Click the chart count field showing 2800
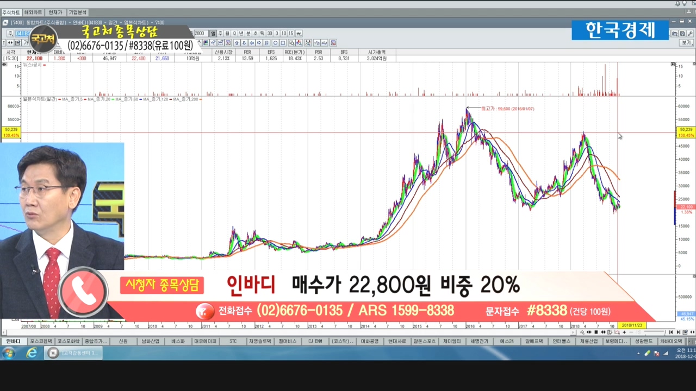The image size is (696, 391). pyautogui.click(x=201, y=34)
